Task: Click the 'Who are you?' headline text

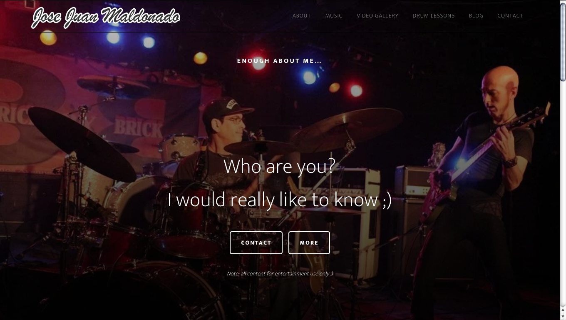Action: click(x=279, y=166)
